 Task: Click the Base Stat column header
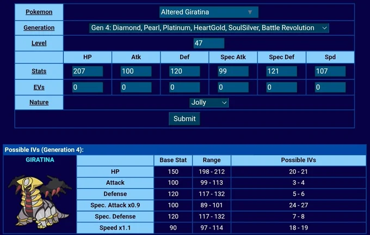[x=173, y=160]
